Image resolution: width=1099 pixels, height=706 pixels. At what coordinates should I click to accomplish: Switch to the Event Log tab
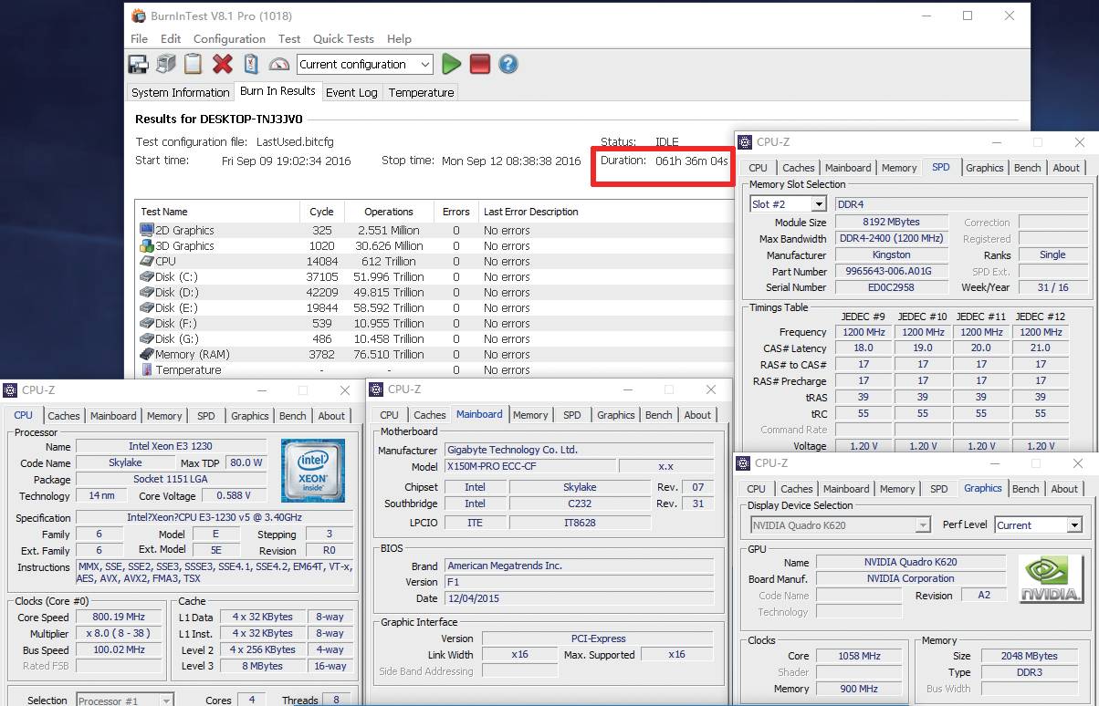point(351,92)
